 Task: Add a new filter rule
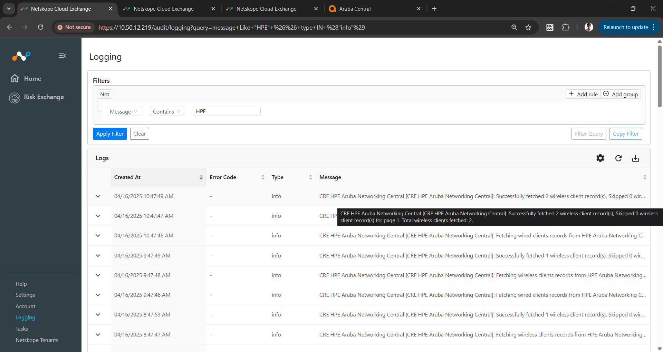tap(583, 94)
